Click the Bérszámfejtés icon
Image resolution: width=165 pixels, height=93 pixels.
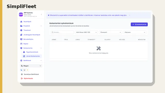[x=21, y=39]
